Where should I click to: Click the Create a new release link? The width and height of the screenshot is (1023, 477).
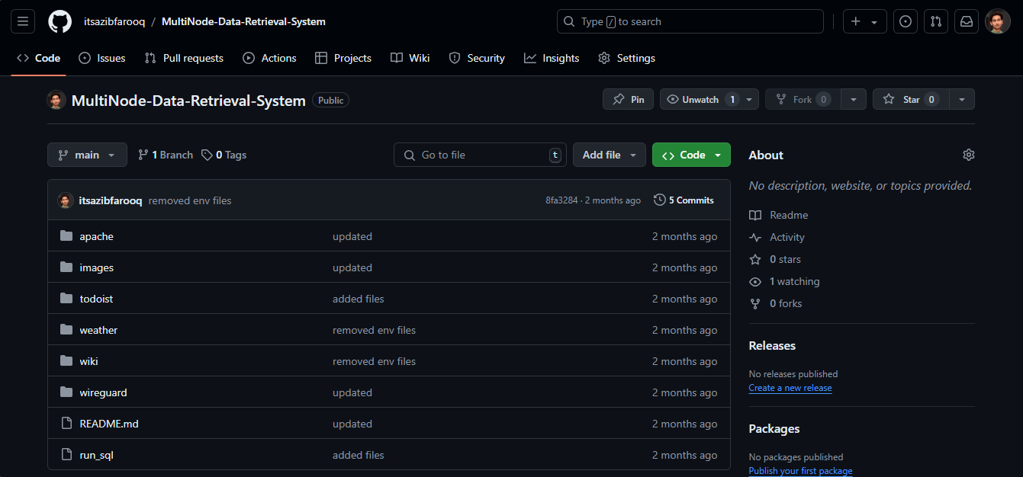click(x=790, y=388)
